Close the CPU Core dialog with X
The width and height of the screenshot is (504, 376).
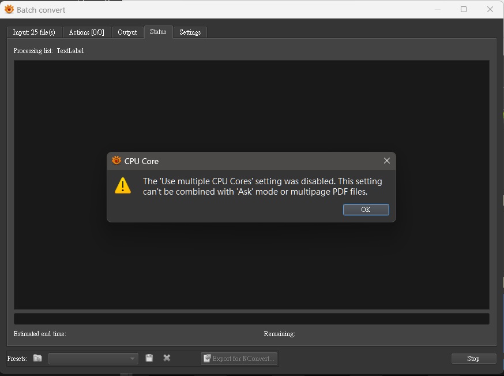point(387,161)
